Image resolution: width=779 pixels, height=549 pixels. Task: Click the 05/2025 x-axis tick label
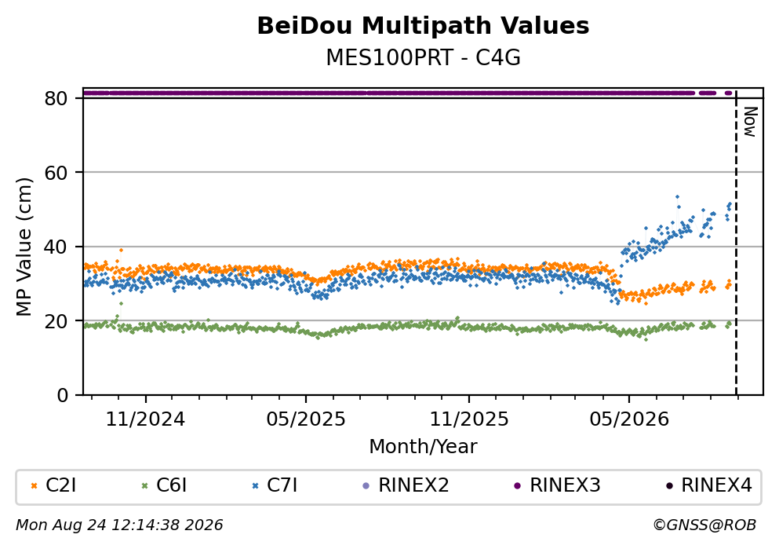305,419
